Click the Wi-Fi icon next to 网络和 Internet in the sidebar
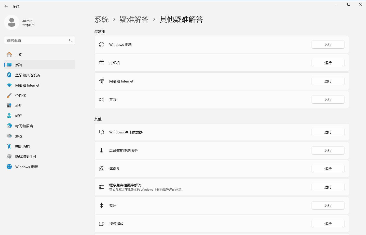This screenshot has height=235, width=366. pos(9,85)
